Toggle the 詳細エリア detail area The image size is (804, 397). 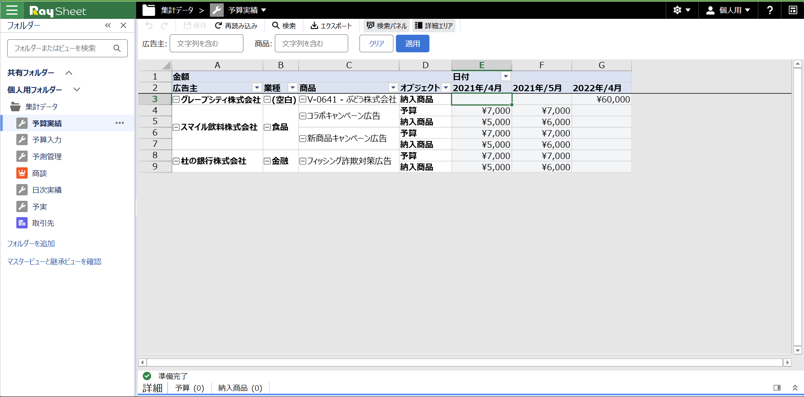[x=434, y=26]
